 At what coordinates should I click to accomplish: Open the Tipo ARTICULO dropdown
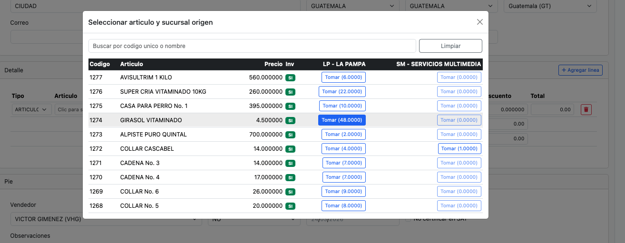point(32,109)
